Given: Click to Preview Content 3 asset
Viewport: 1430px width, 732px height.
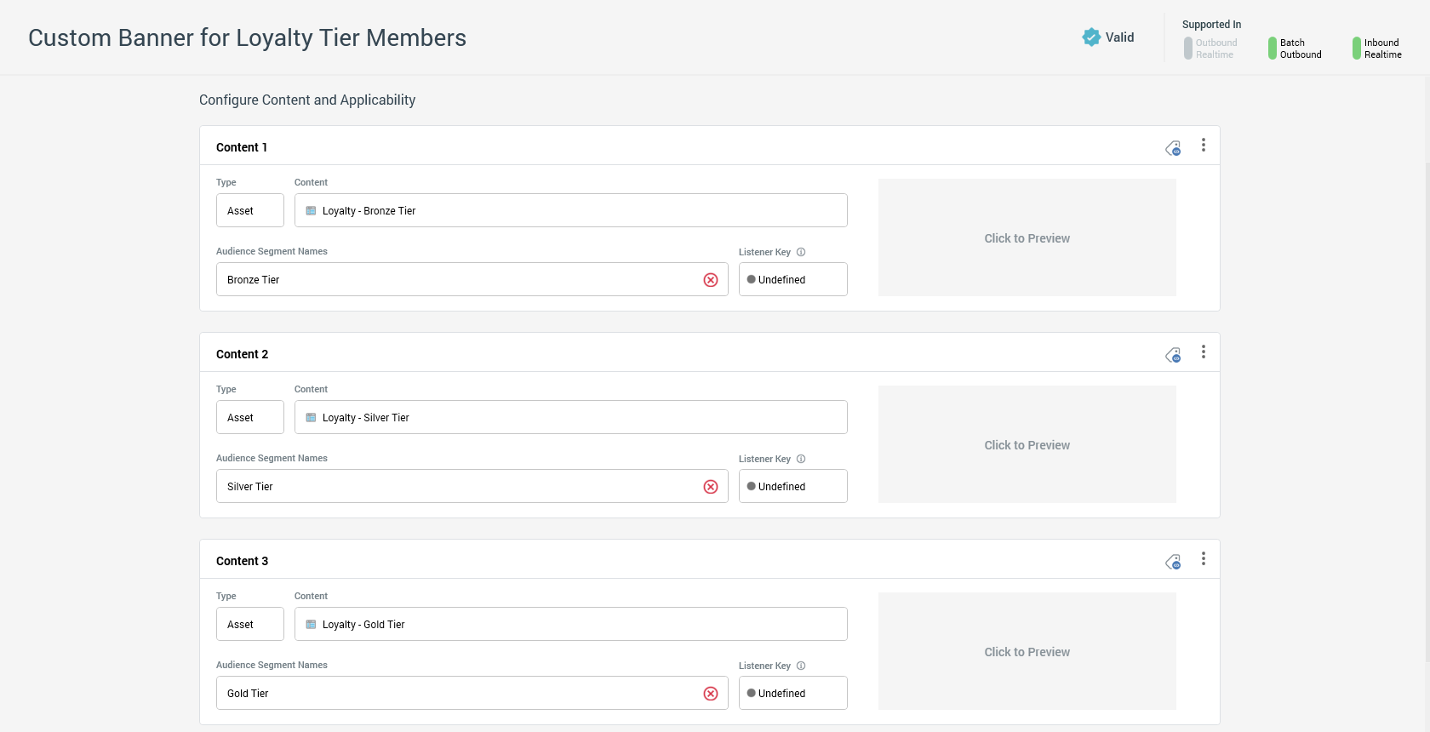Looking at the screenshot, I should pyautogui.click(x=1027, y=652).
